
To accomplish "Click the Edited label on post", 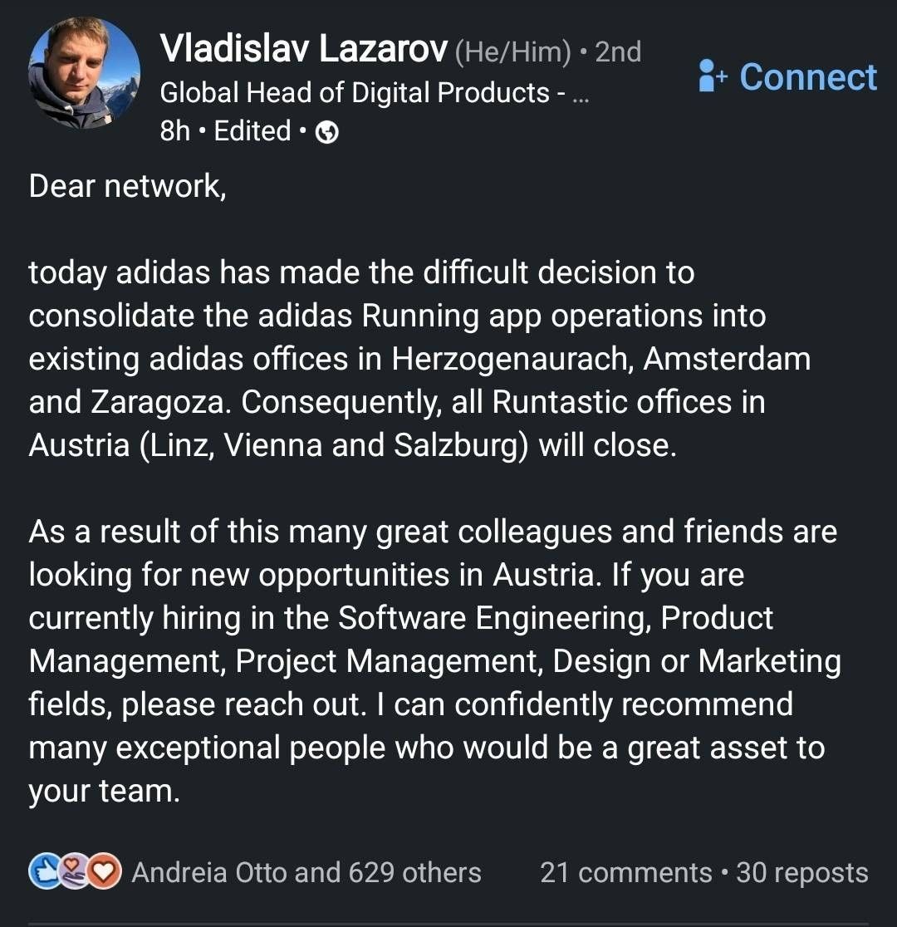I will [252, 131].
